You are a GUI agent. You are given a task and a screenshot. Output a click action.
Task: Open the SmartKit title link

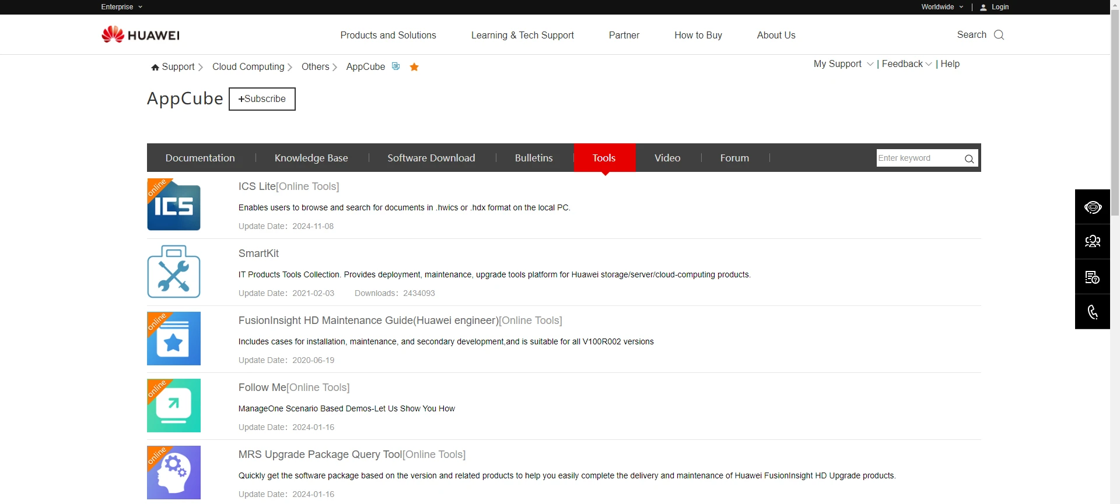coord(258,253)
